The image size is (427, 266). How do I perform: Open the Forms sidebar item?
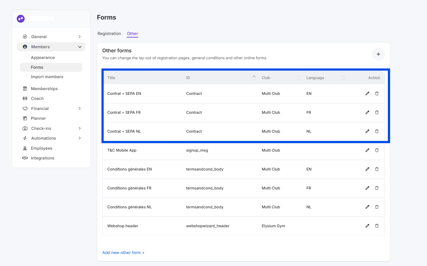click(51, 67)
